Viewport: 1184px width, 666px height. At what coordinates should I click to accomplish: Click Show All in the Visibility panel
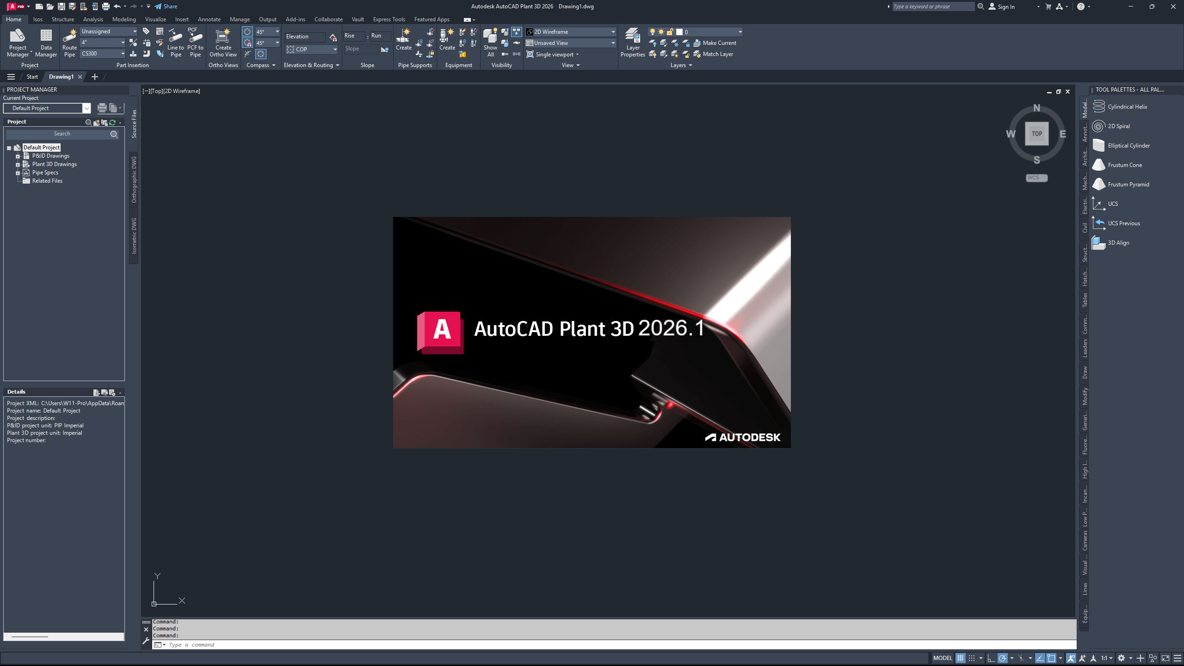(x=490, y=42)
